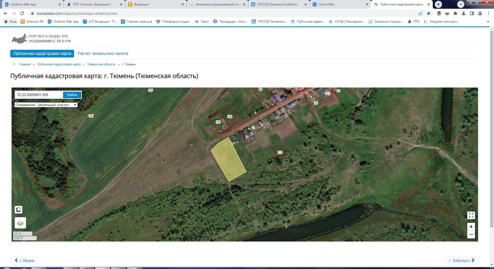Viewport: 494px width, 269px height.
Task: Open the browser extensions puzzle icon
Action: tap(455, 13)
